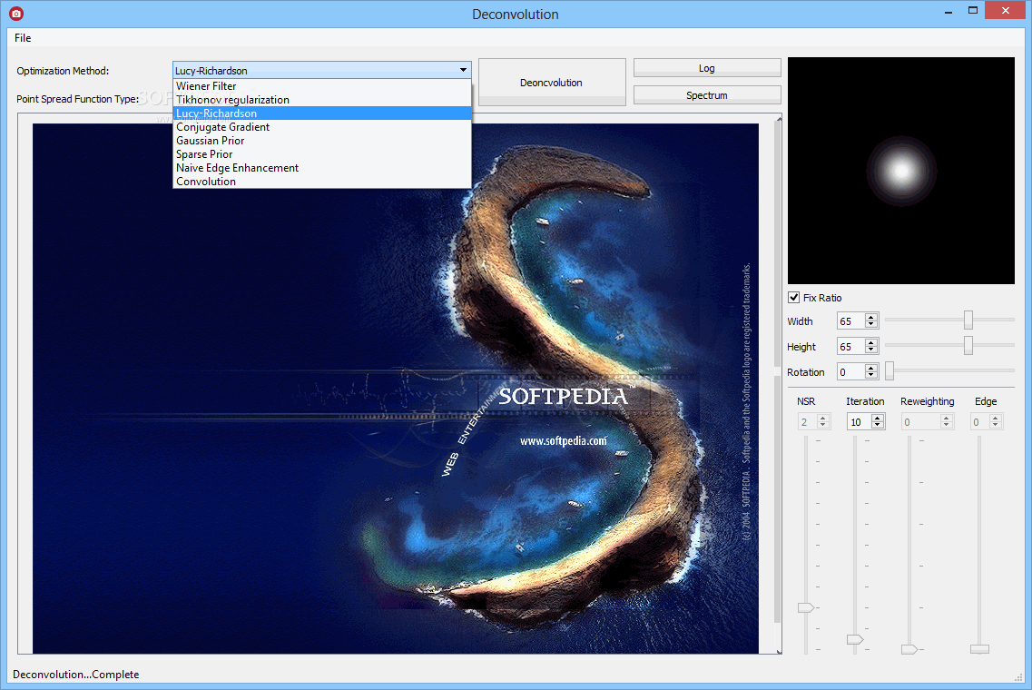This screenshot has width=1032, height=690.
Task: Select Sparse Prior method
Action: (x=322, y=154)
